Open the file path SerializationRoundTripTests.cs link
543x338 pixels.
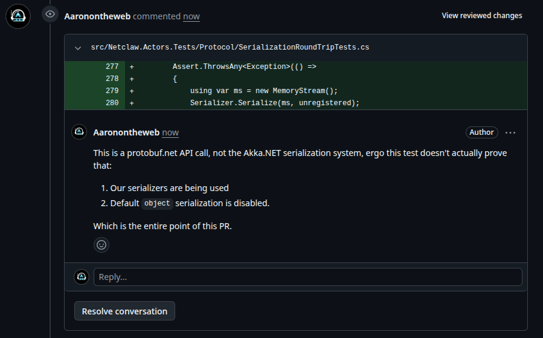(x=230, y=47)
